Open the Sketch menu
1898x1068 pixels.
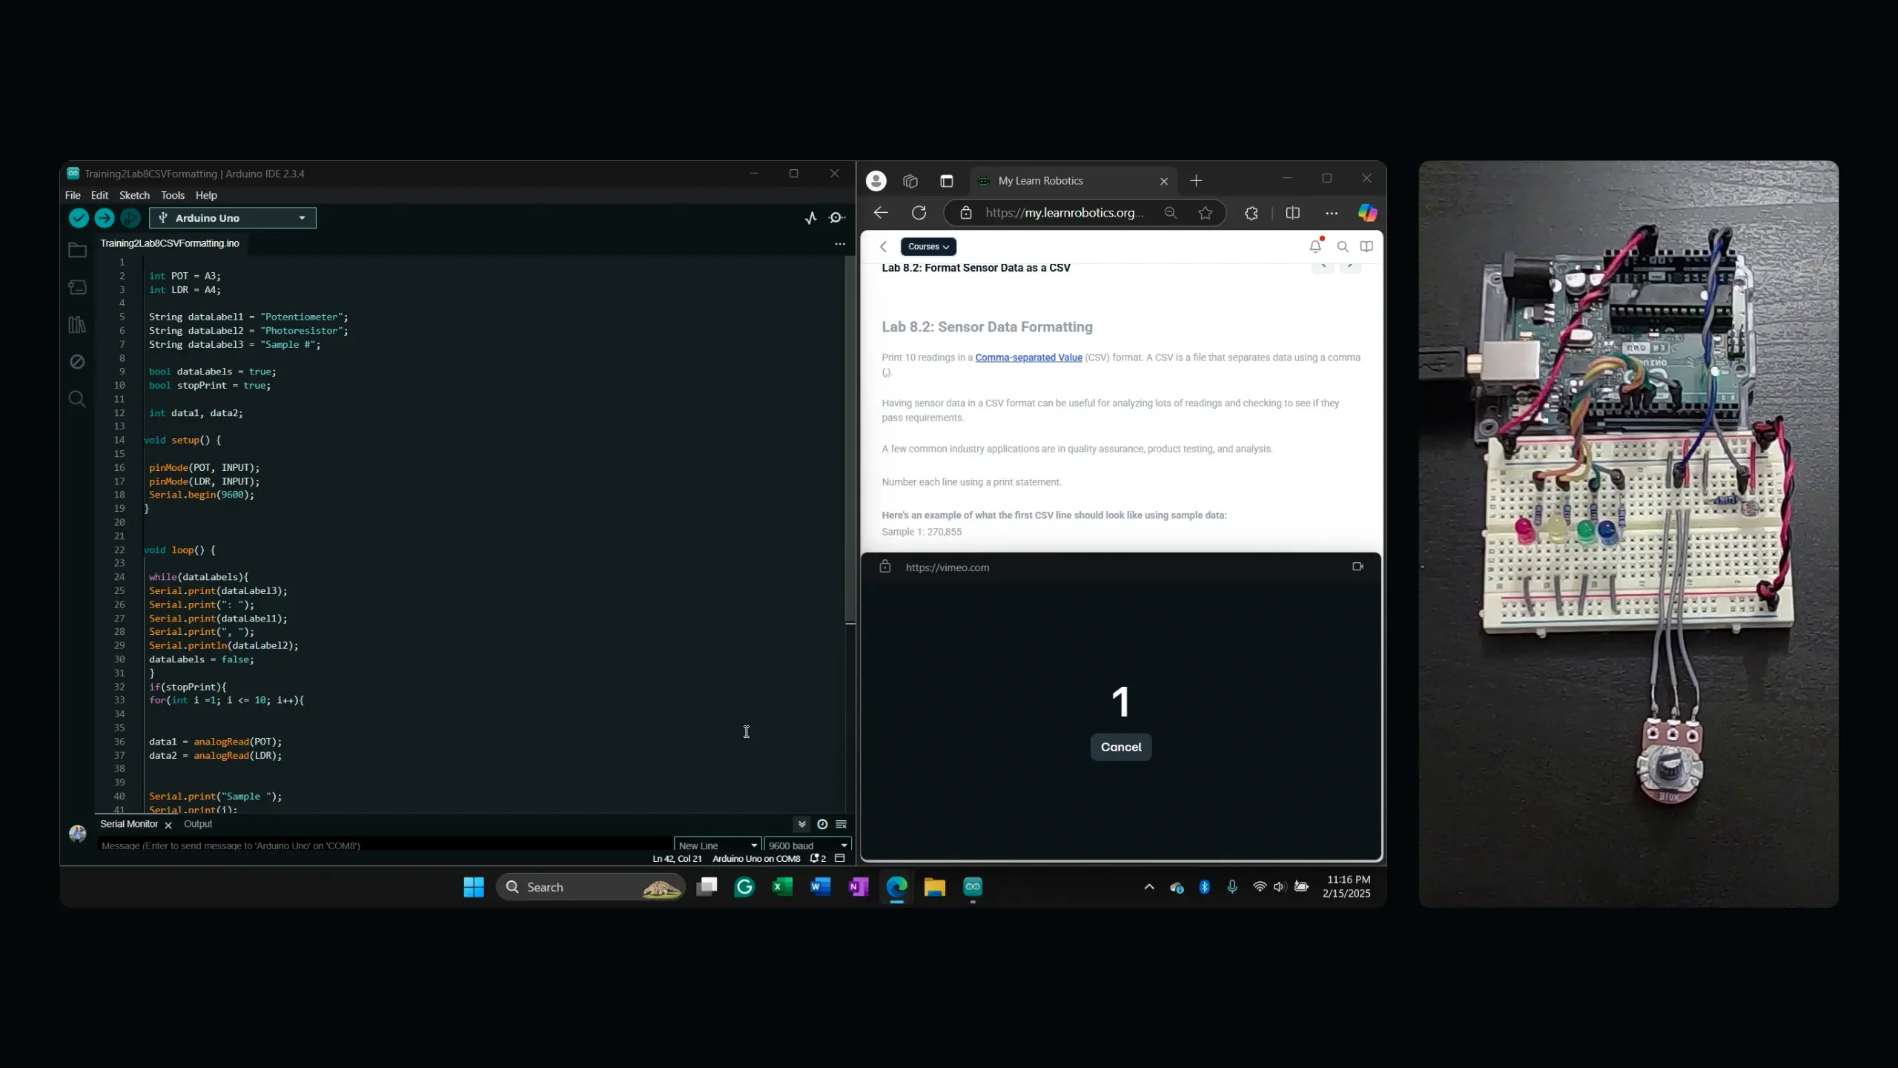(134, 196)
